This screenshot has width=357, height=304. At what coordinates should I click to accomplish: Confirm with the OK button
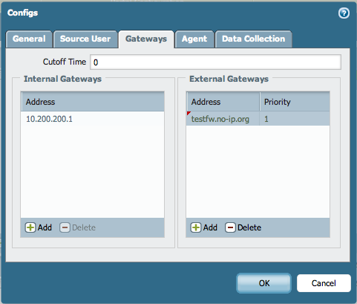point(263,283)
